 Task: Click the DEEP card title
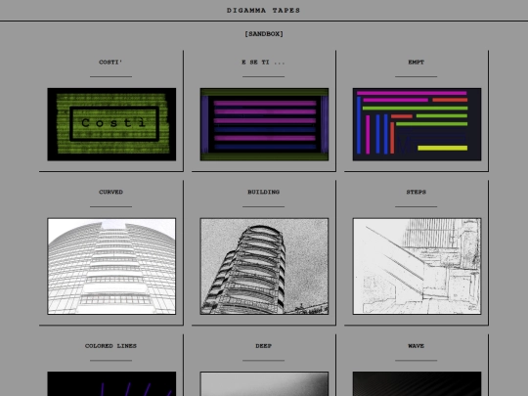click(264, 346)
